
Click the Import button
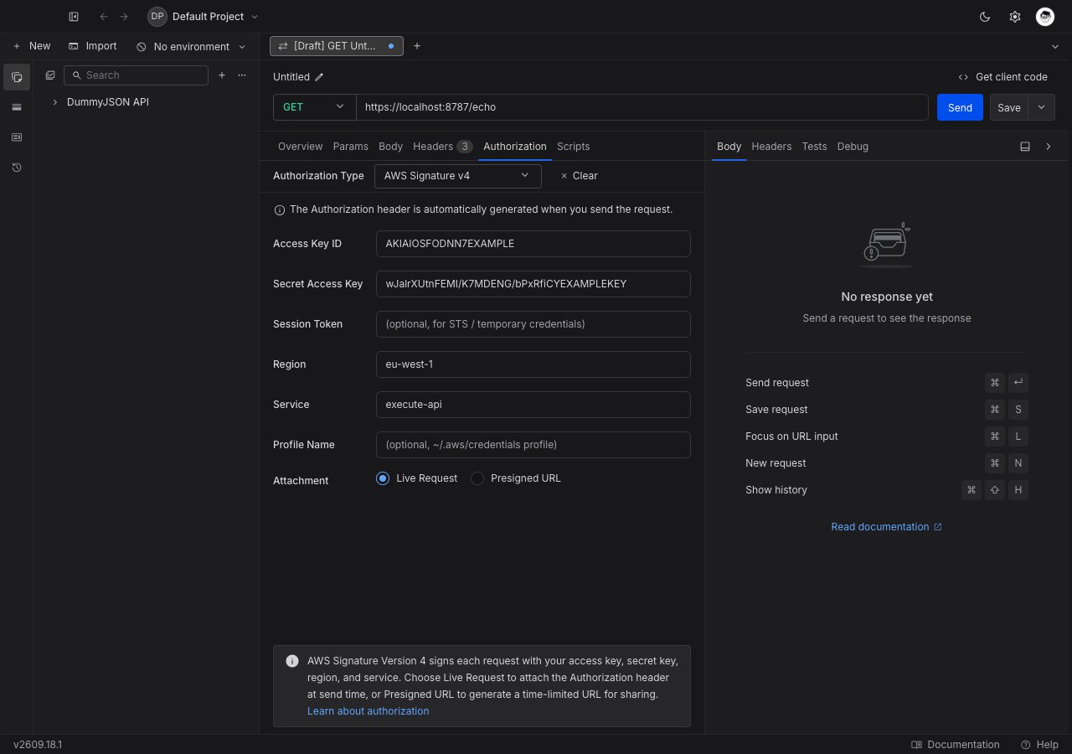pyautogui.click(x=92, y=46)
